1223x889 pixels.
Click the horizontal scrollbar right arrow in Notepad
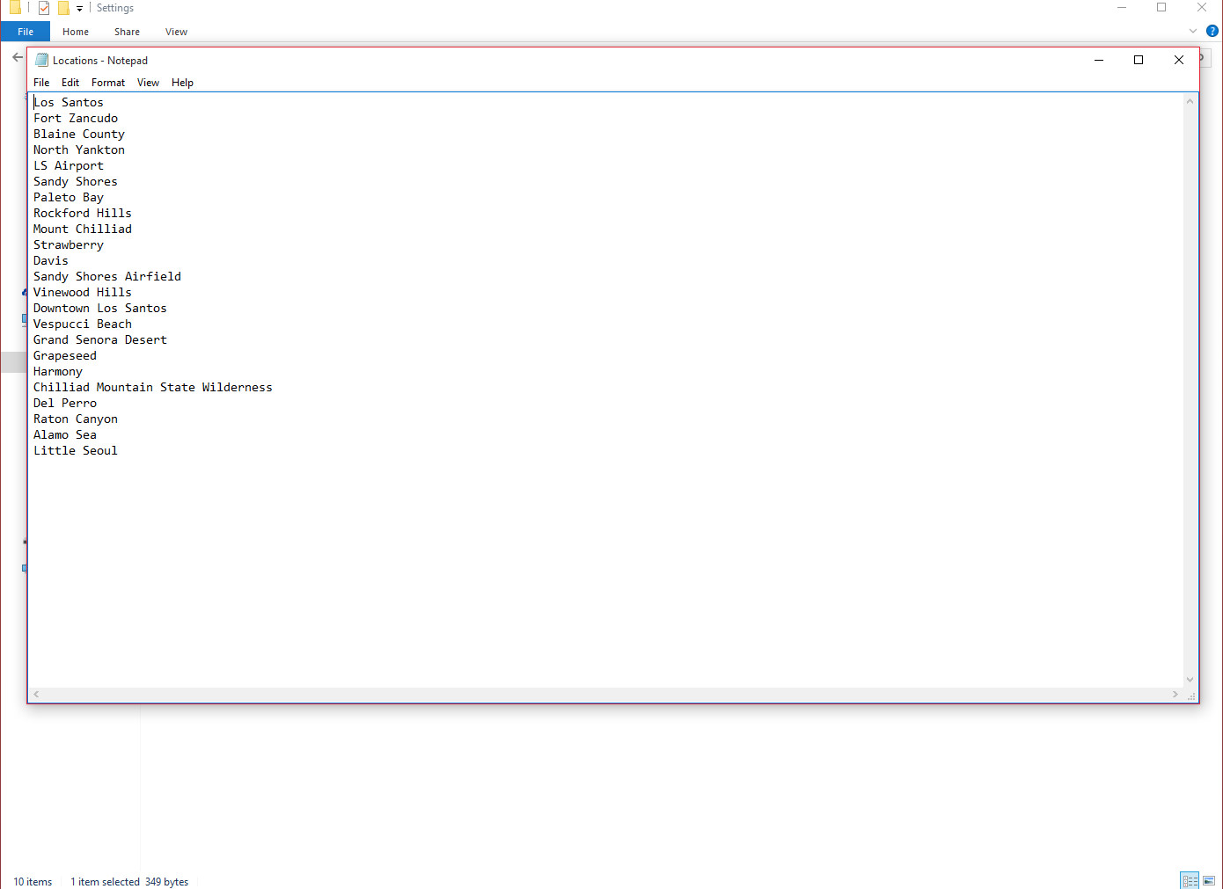[1175, 695]
